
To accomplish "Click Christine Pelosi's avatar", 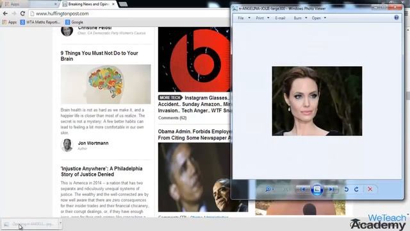I will pyautogui.click(x=67, y=31).
